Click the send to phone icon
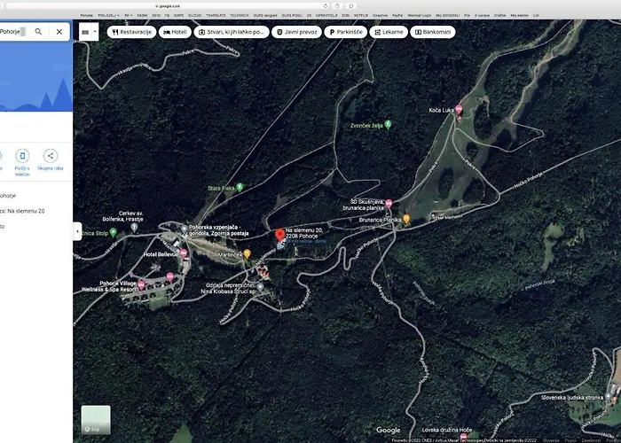This screenshot has height=443, width=621. click(x=21, y=156)
